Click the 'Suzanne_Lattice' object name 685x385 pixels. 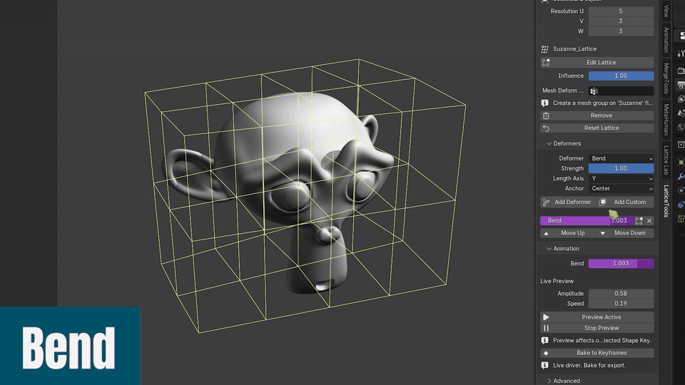coord(574,49)
